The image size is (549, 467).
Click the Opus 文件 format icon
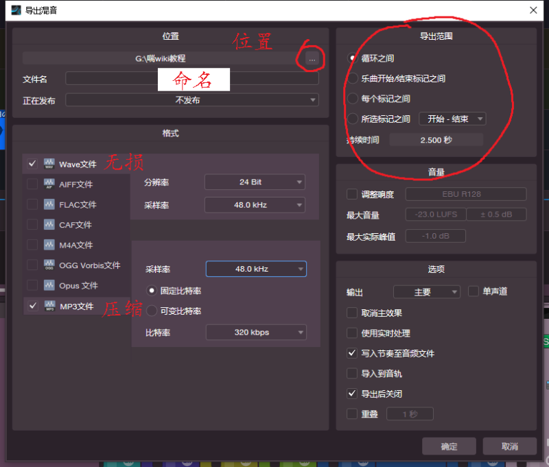49,285
